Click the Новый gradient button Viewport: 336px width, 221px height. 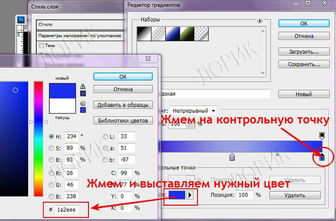[304, 94]
